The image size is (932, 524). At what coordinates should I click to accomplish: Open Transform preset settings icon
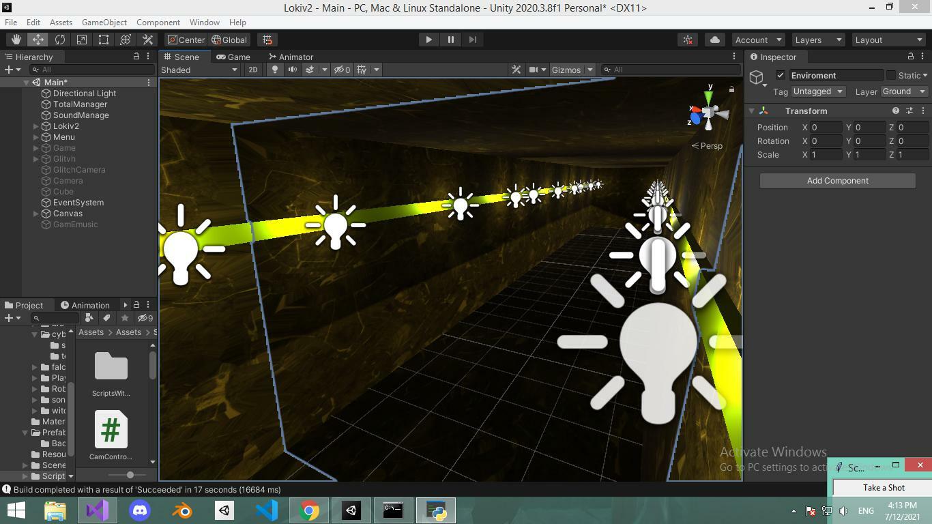909,111
